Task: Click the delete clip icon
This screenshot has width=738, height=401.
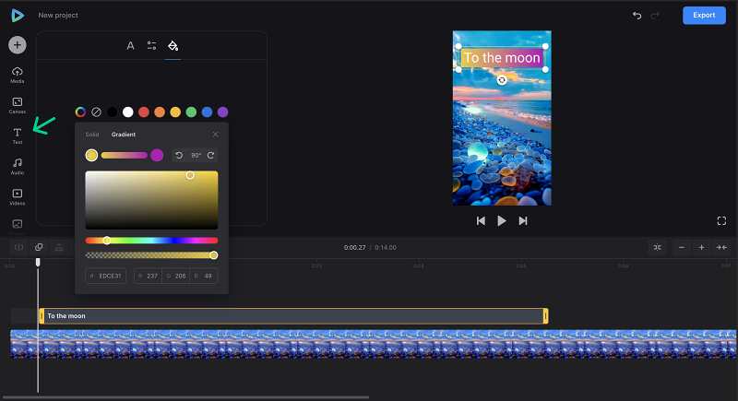Action: click(59, 247)
